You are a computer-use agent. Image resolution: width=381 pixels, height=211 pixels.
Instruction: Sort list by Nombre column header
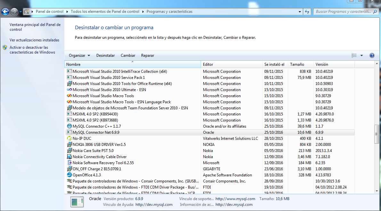(133, 64)
